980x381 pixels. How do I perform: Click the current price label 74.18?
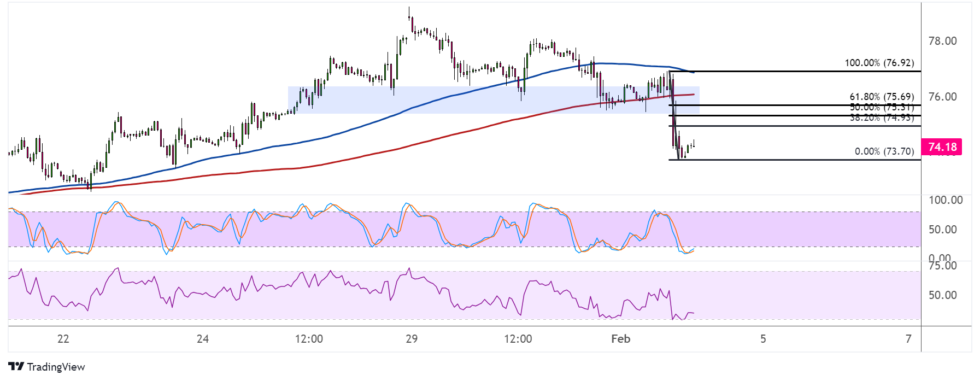942,147
